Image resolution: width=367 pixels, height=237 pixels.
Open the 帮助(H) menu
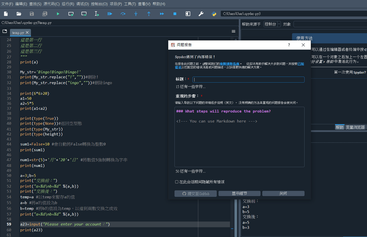click(x=159, y=4)
